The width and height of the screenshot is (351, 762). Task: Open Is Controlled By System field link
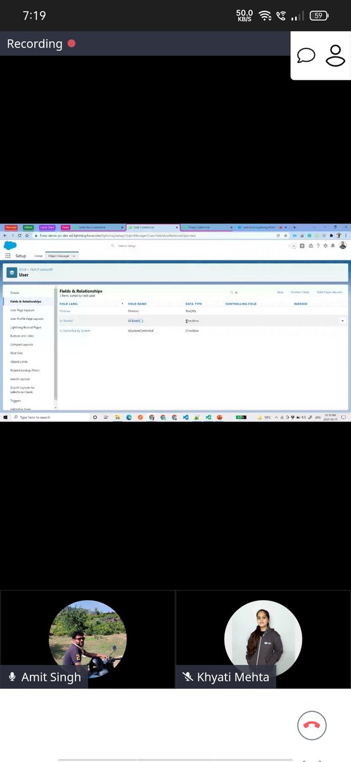(x=75, y=331)
